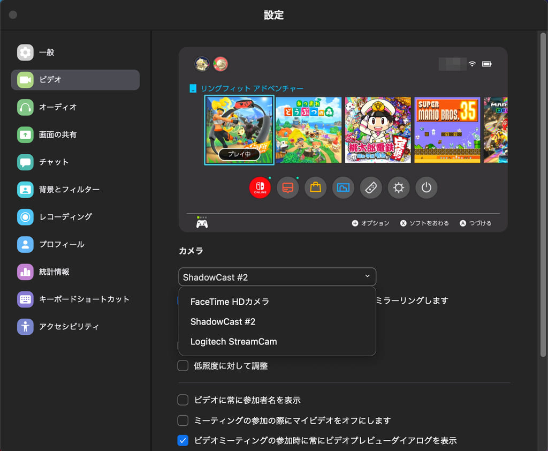
Task: Click the Super Mario Bros. 35 thumbnail
Action: point(447,130)
